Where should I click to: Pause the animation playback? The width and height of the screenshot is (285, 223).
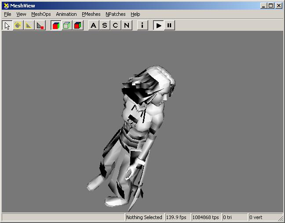(x=169, y=25)
